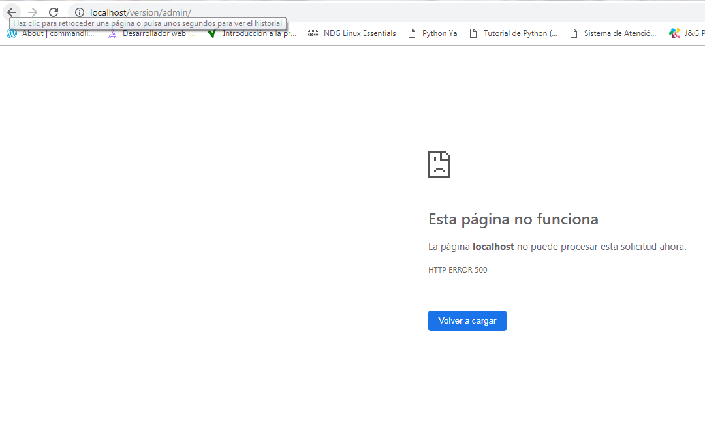This screenshot has height=445, width=705.
Task: Open the Python Ya bookmark
Action: pyautogui.click(x=433, y=33)
